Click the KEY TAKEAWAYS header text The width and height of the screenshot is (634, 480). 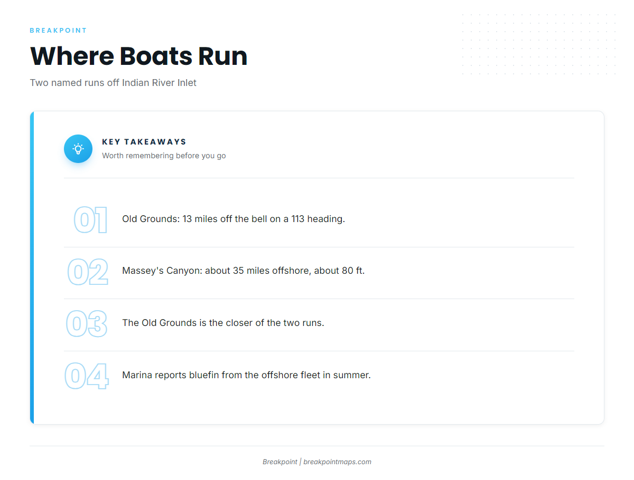[x=144, y=142]
